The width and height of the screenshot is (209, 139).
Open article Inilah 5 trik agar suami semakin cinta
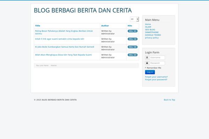(x=60, y=39)
